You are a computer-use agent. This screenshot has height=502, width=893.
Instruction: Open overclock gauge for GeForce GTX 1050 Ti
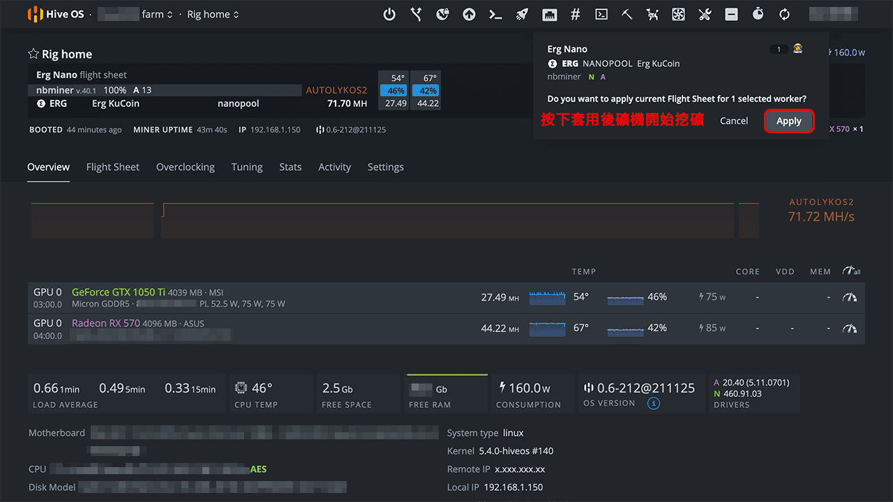849,297
